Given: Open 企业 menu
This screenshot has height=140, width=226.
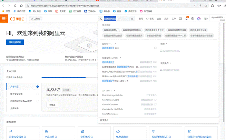Looking at the screenshot, I should click(159, 19).
